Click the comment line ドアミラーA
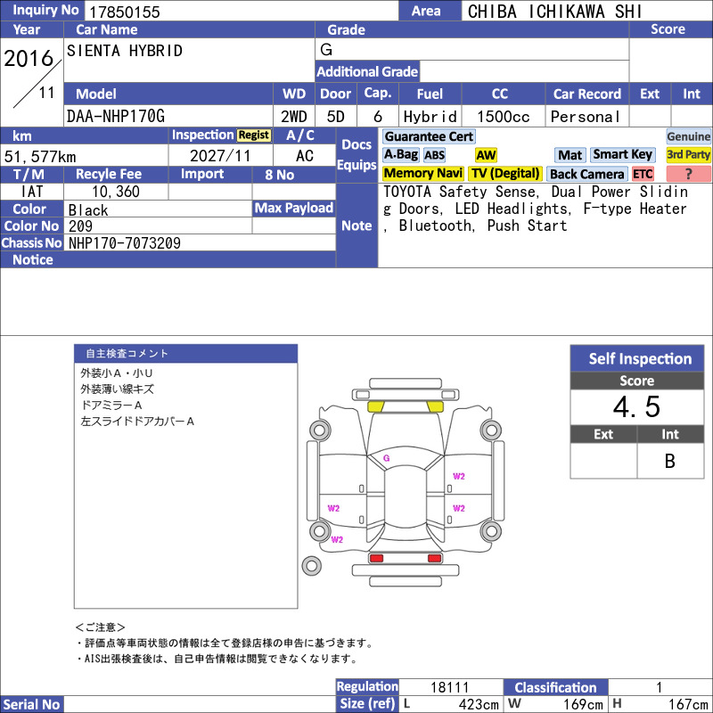The image size is (713, 713). 111,405
